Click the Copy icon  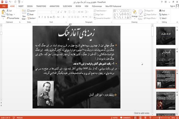[7, 15]
